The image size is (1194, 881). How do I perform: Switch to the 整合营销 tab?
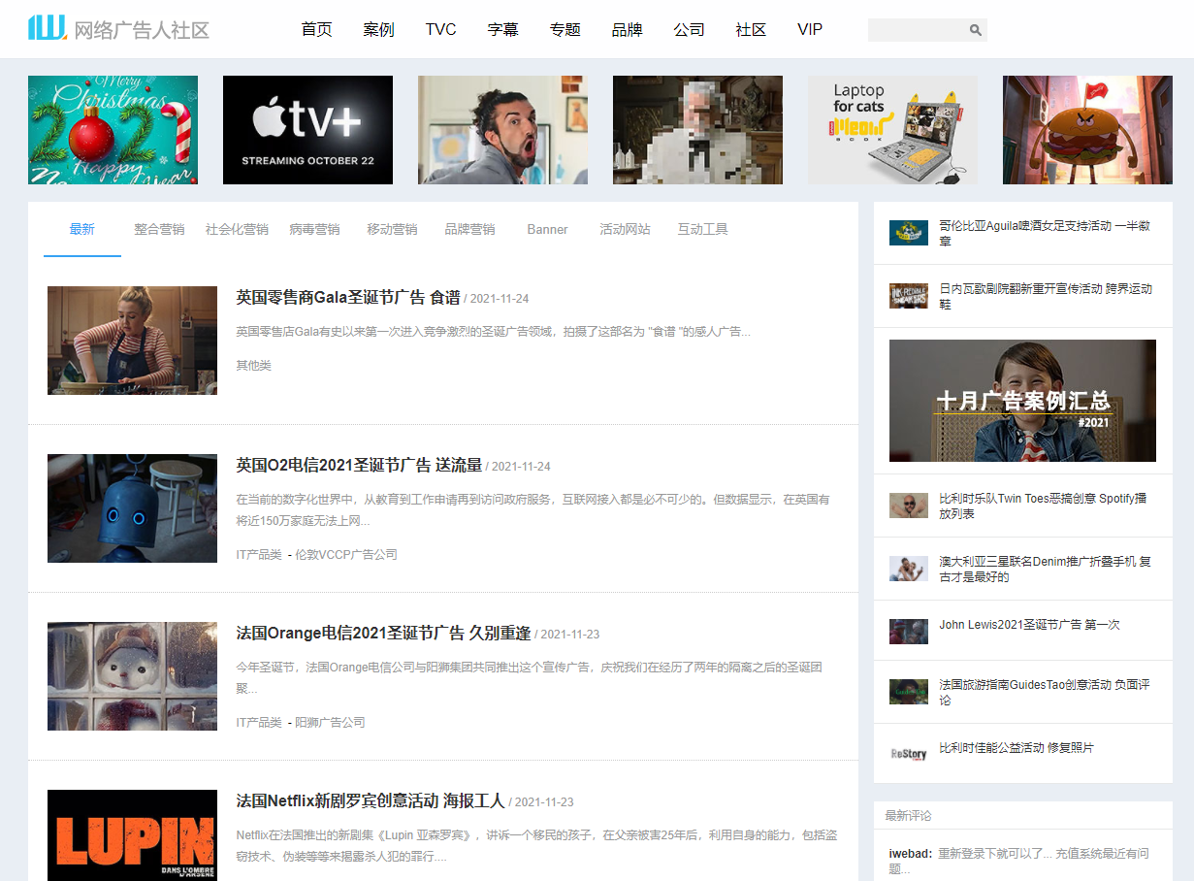(x=159, y=230)
